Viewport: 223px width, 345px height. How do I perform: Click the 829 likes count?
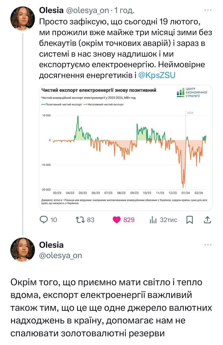tap(129, 220)
